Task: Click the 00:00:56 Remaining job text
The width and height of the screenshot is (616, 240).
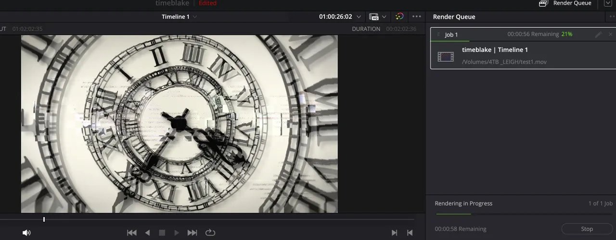Action: pos(533,35)
